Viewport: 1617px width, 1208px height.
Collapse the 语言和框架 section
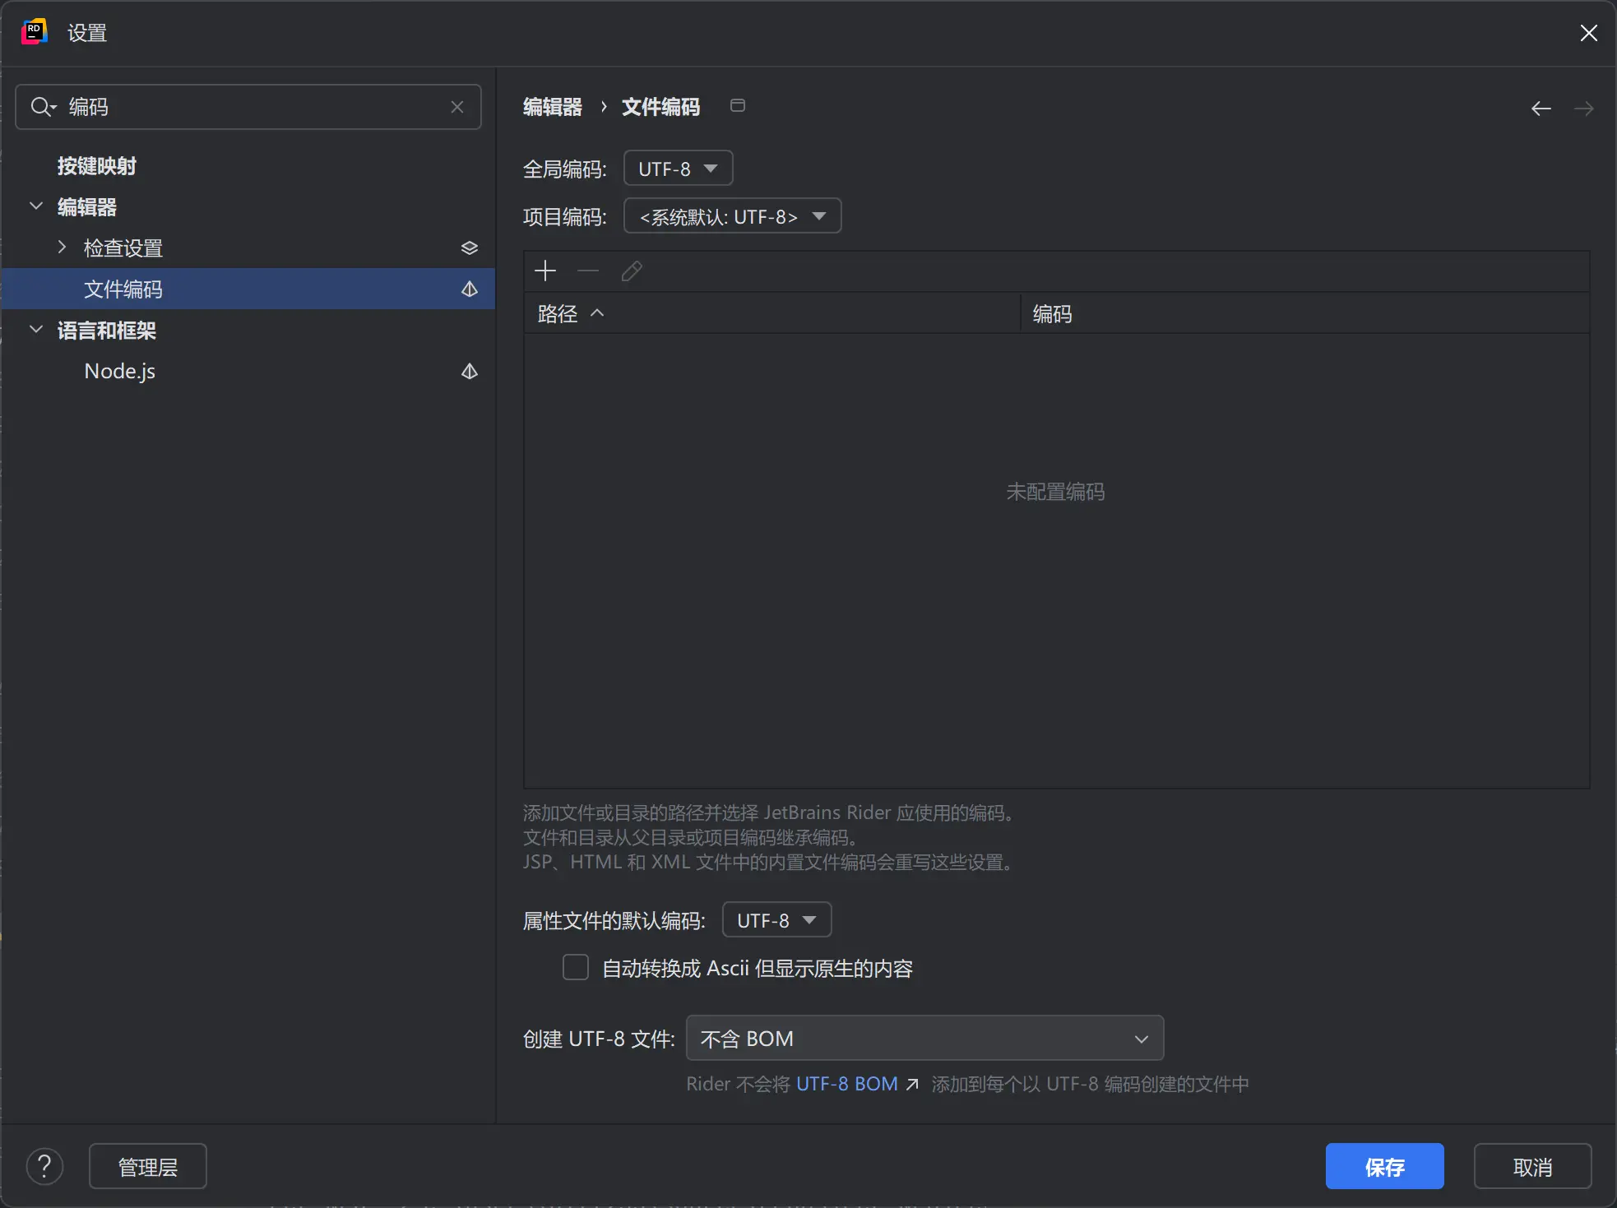pyautogui.click(x=36, y=329)
